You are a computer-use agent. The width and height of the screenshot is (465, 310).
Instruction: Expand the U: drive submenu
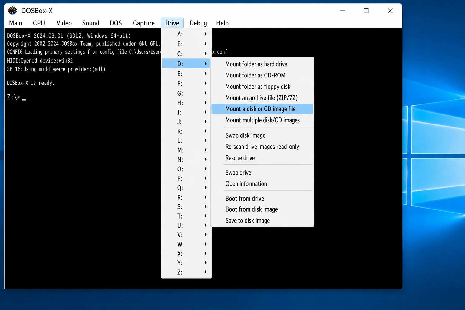186,225
